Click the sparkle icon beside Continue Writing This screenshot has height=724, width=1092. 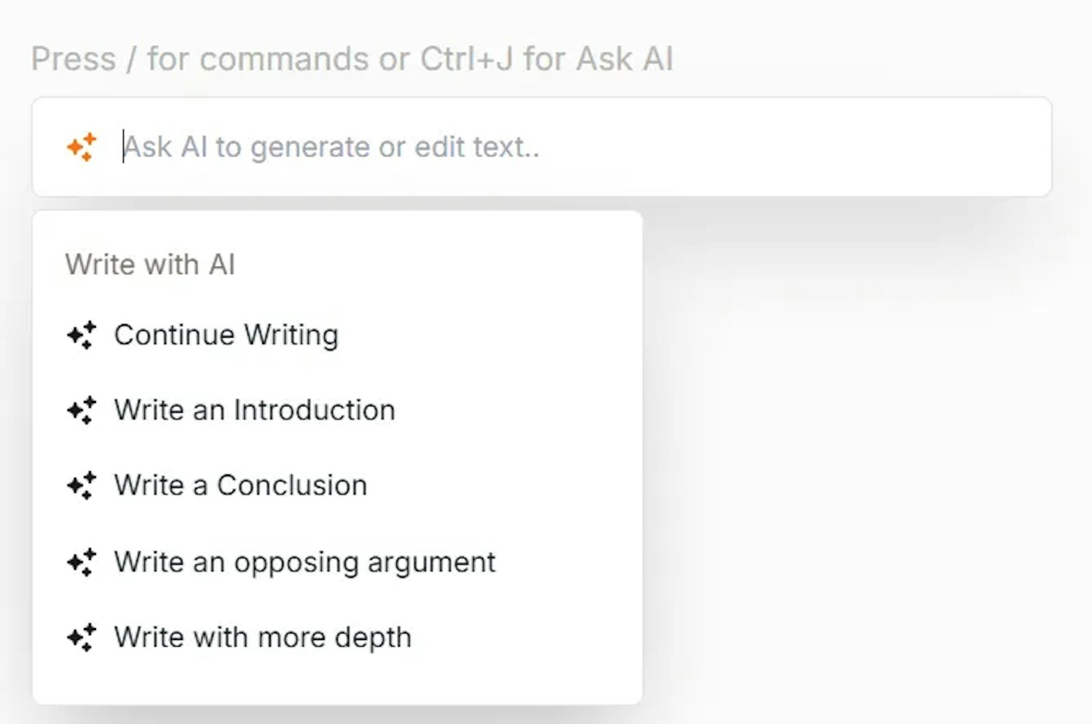82,335
